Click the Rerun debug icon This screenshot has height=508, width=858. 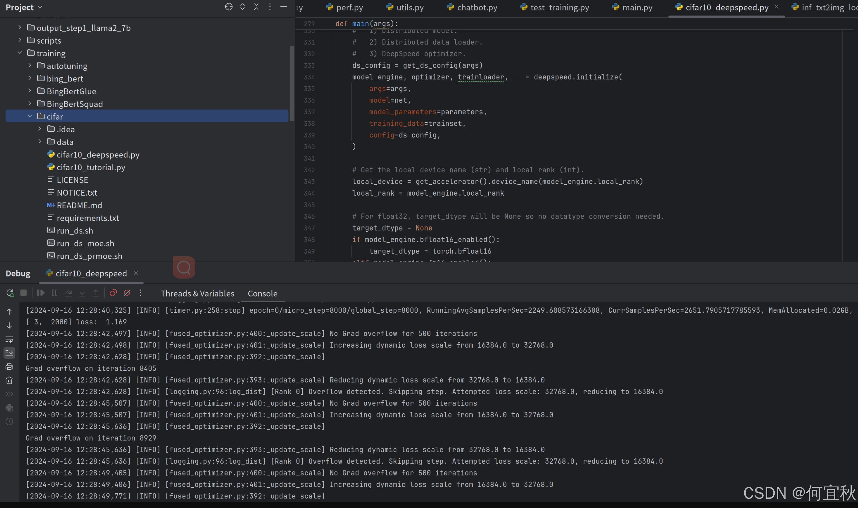pyautogui.click(x=10, y=293)
